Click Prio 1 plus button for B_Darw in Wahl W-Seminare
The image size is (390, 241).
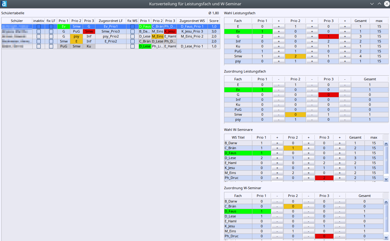pos(277,143)
